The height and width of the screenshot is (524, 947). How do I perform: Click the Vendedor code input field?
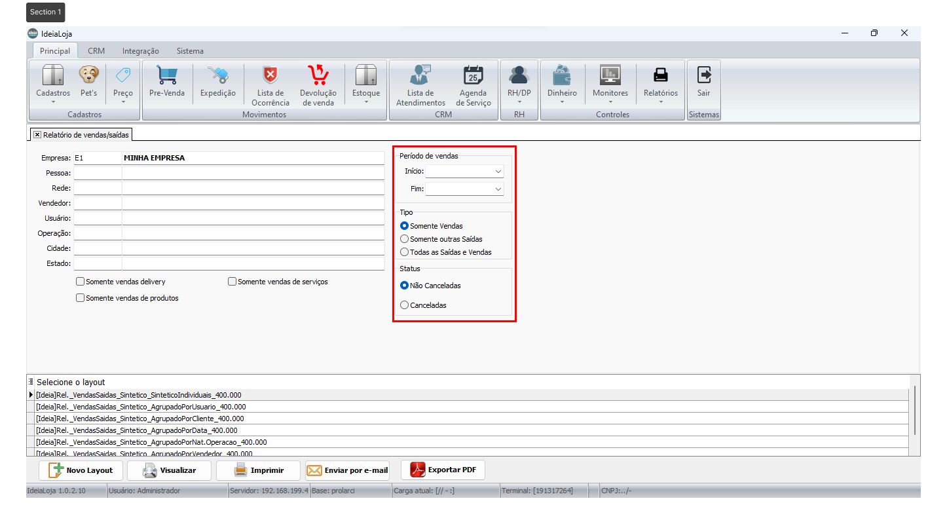point(98,203)
